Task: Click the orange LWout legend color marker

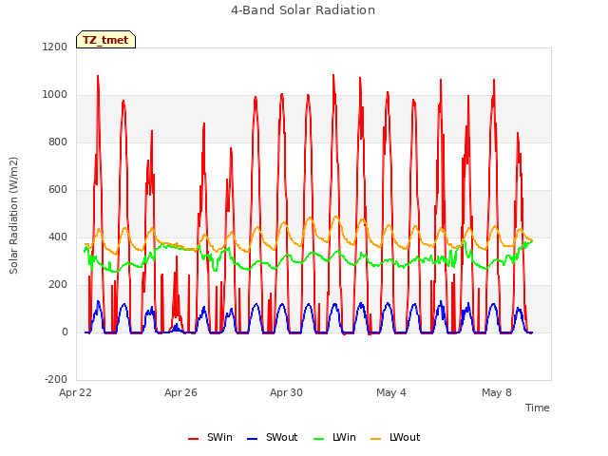Action: pyautogui.click(x=376, y=439)
